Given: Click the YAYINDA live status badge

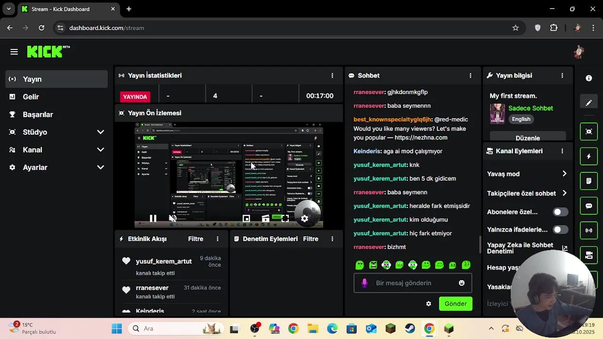Looking at the screenshot, I should 135,97.
